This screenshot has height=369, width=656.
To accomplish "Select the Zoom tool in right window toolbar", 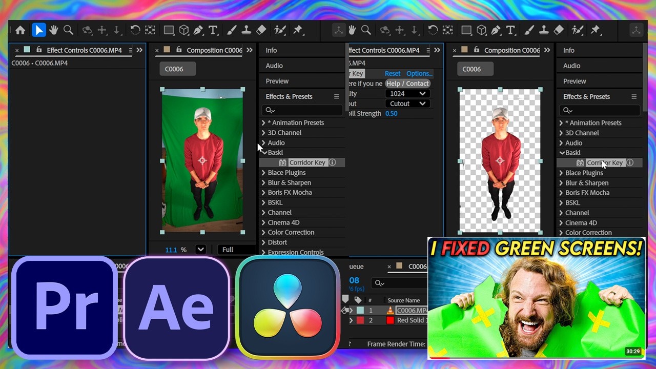I will [x=366, y=30].
